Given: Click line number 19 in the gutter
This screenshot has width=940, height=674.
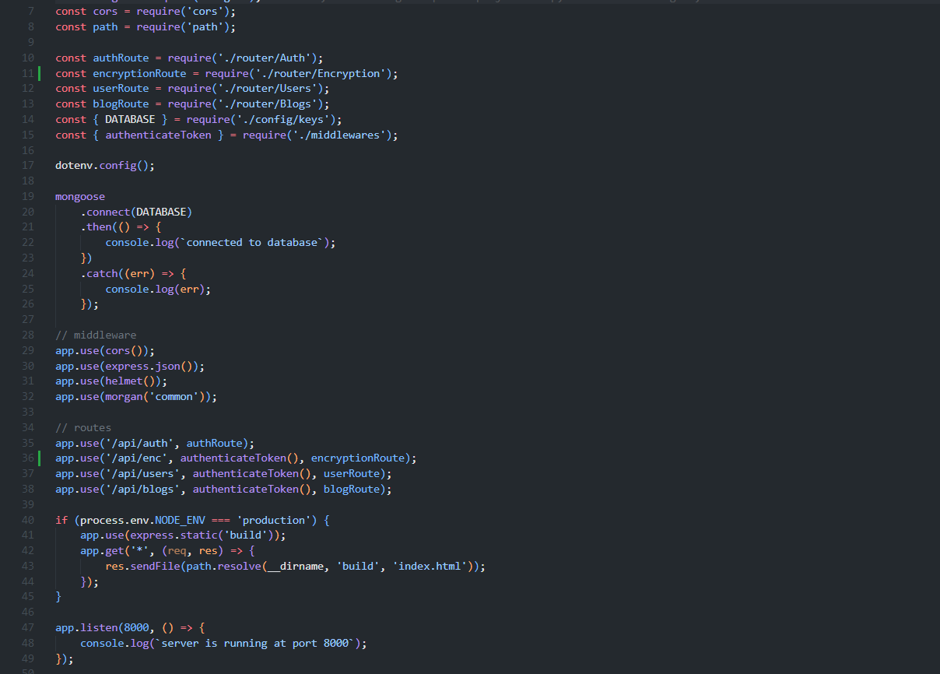Looking at the screenshot, I should (x=27, y=196).
